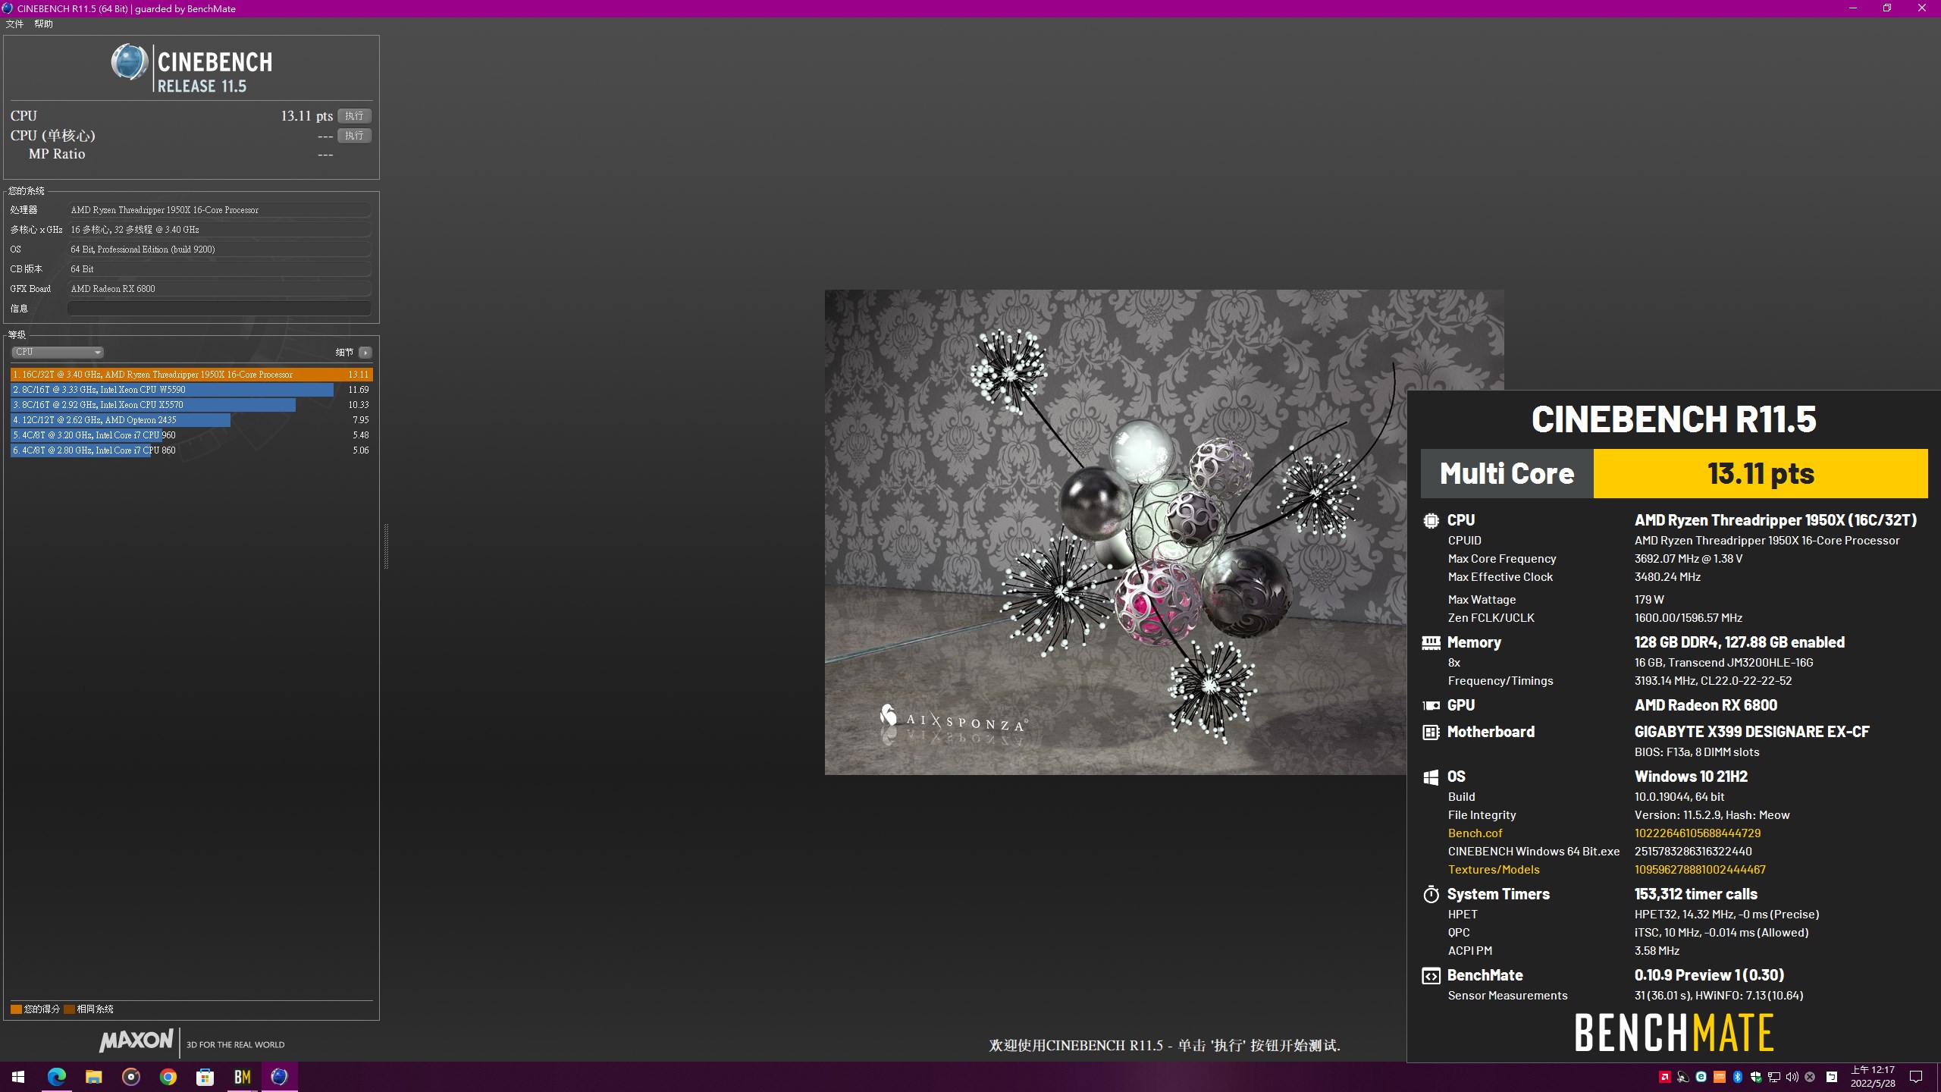This screenshot has height=1092, width=1941.
Task: Click the Memory module icon in BenchMate
Action: coord(1431,643)
